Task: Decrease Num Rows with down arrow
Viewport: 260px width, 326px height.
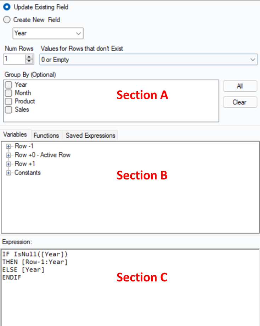Action: point(29,62)
